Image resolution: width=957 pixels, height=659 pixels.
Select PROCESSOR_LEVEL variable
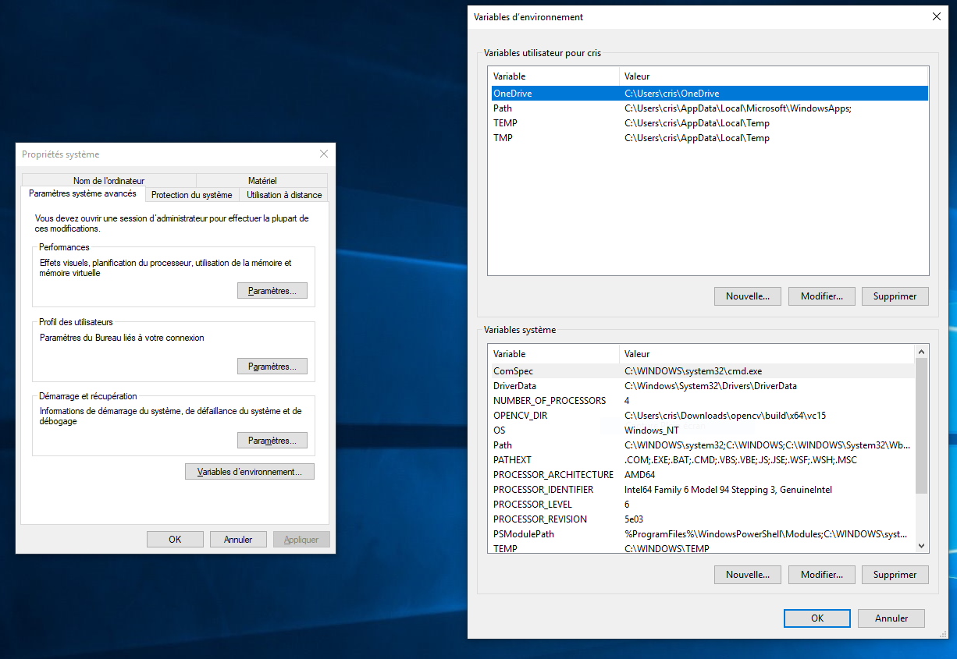pos(703,505)
